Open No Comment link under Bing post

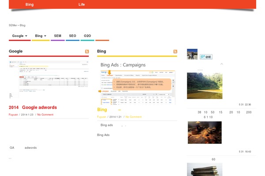click(133, 117)
